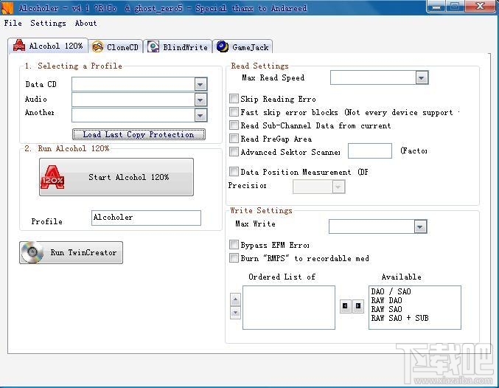Select the Alcohol 120% tab
Viewport: 499px width, 388px height.
click(x=49, y=46)
